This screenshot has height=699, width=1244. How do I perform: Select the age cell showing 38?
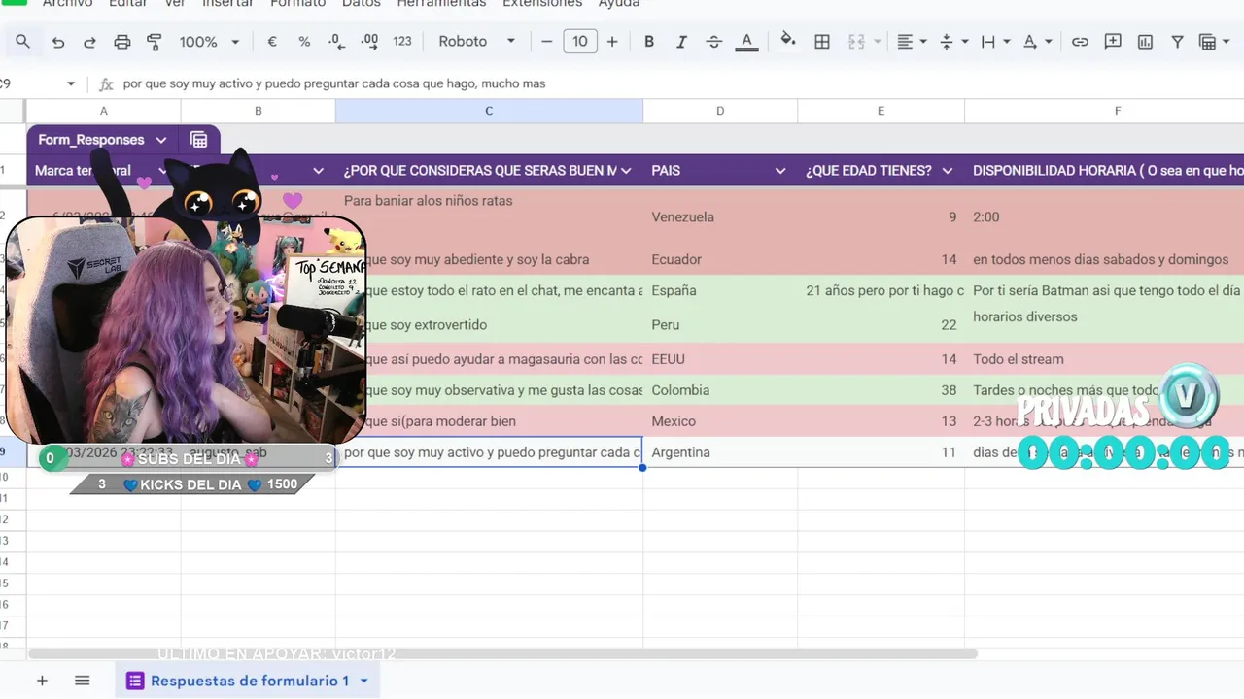pos(881,390)
